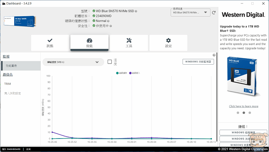Click the help icon above Windows monitor button
The width and height of the screenshot is (269, 152).
[x=214, y=55]
